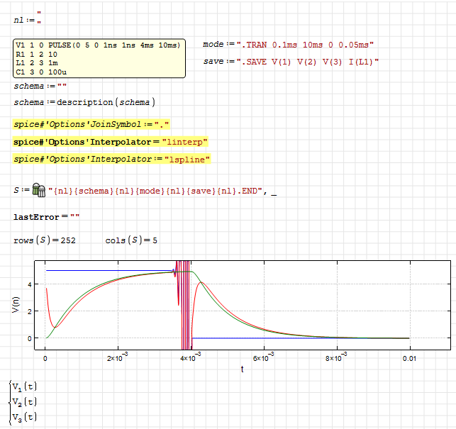The width and height of the screenshot is (456, 429).
Task: Select the cols(S) = 5 expression
Action: [131, 240]
